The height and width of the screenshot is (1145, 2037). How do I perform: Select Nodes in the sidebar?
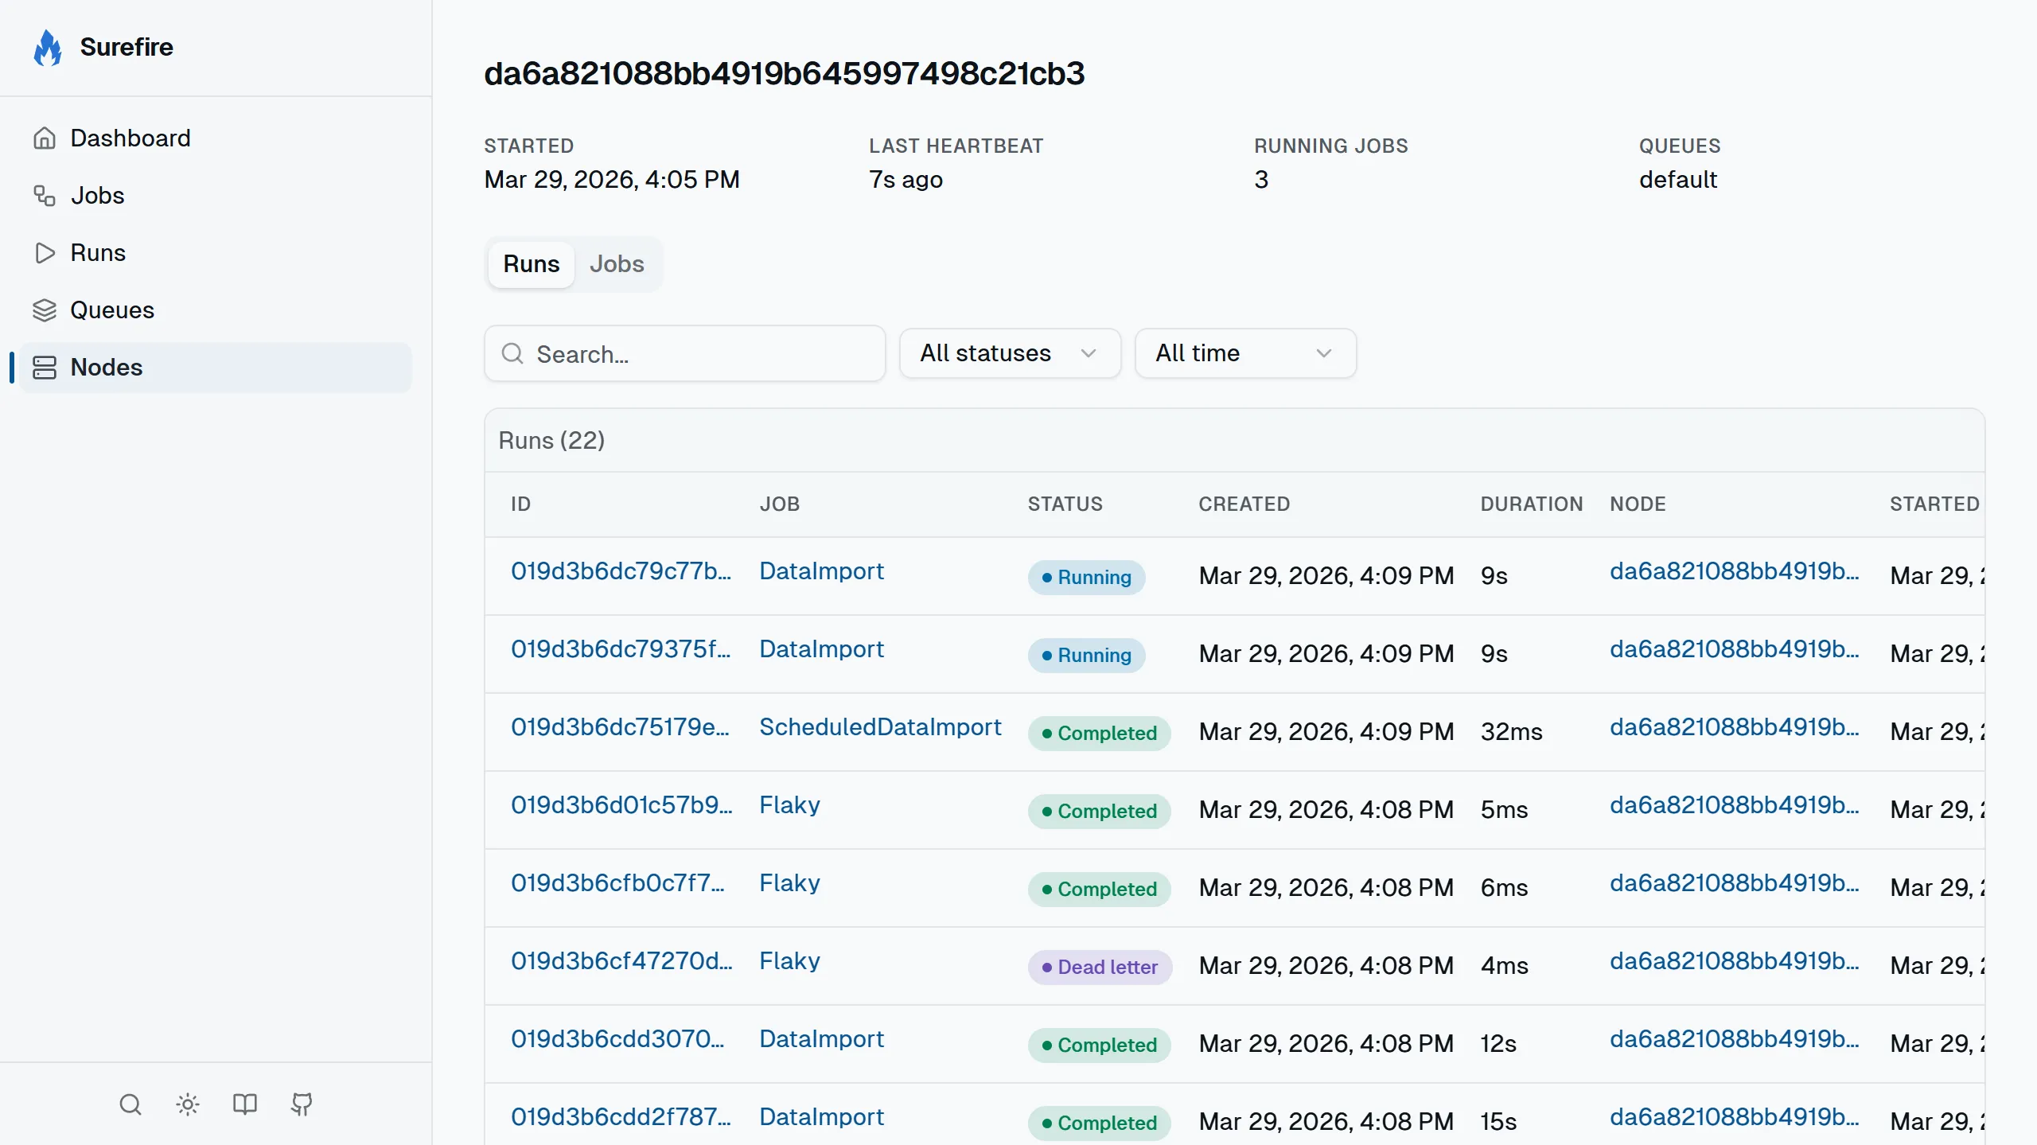click(x=107, y=368)
